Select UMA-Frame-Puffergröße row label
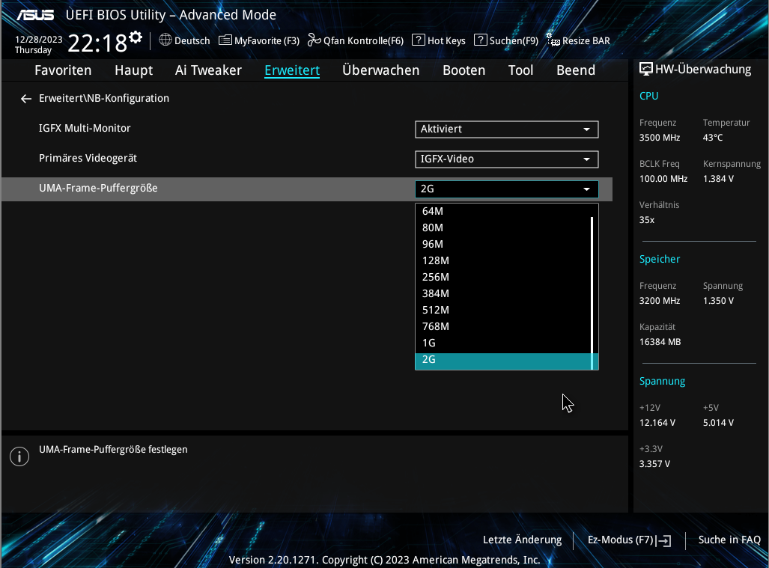The width and height of the screenshot is (769, 568). tap(98, 188)
